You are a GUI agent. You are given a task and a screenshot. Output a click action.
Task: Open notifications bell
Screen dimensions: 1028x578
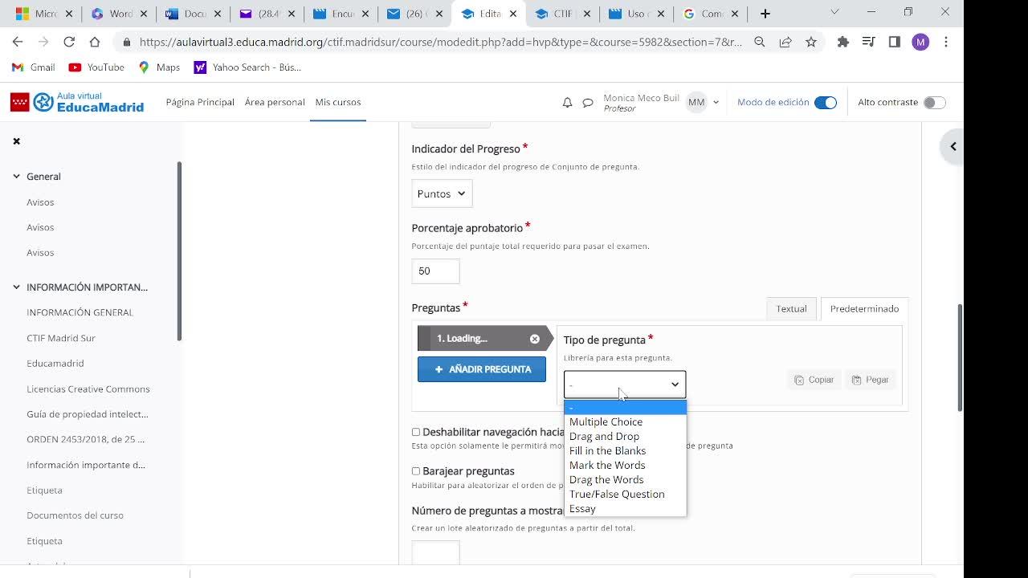(x=567, y=103)
